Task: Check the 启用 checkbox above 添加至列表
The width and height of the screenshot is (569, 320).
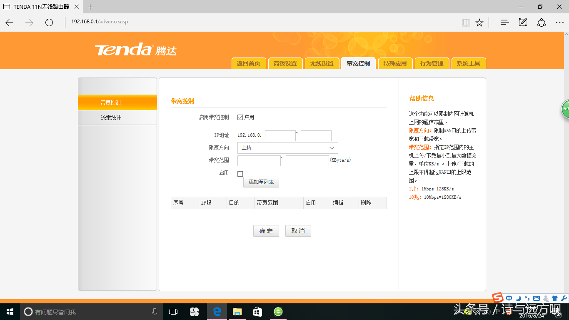Action: pos(240,174)
